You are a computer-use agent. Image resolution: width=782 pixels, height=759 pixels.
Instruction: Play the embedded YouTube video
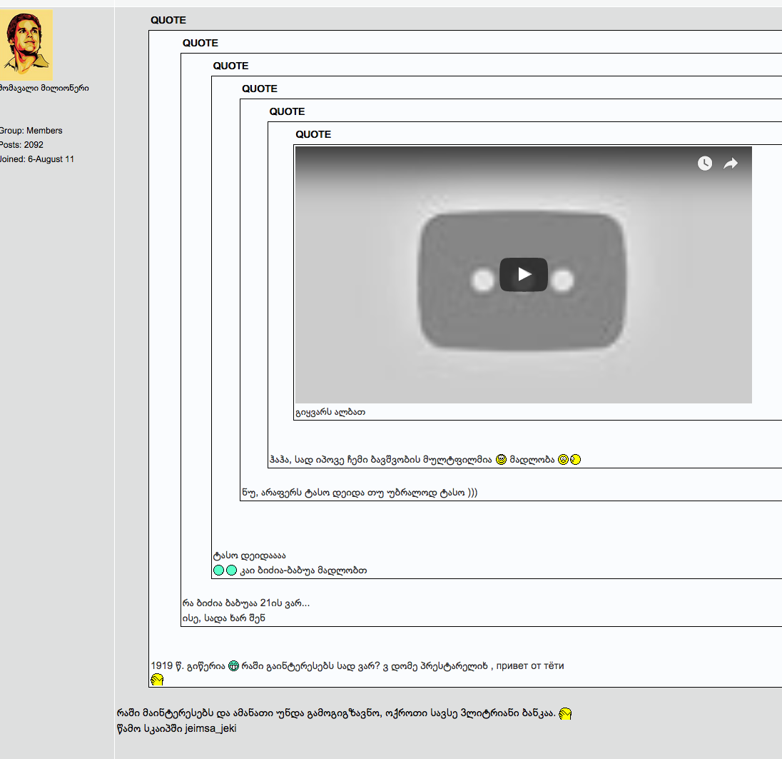pos(523,274)
